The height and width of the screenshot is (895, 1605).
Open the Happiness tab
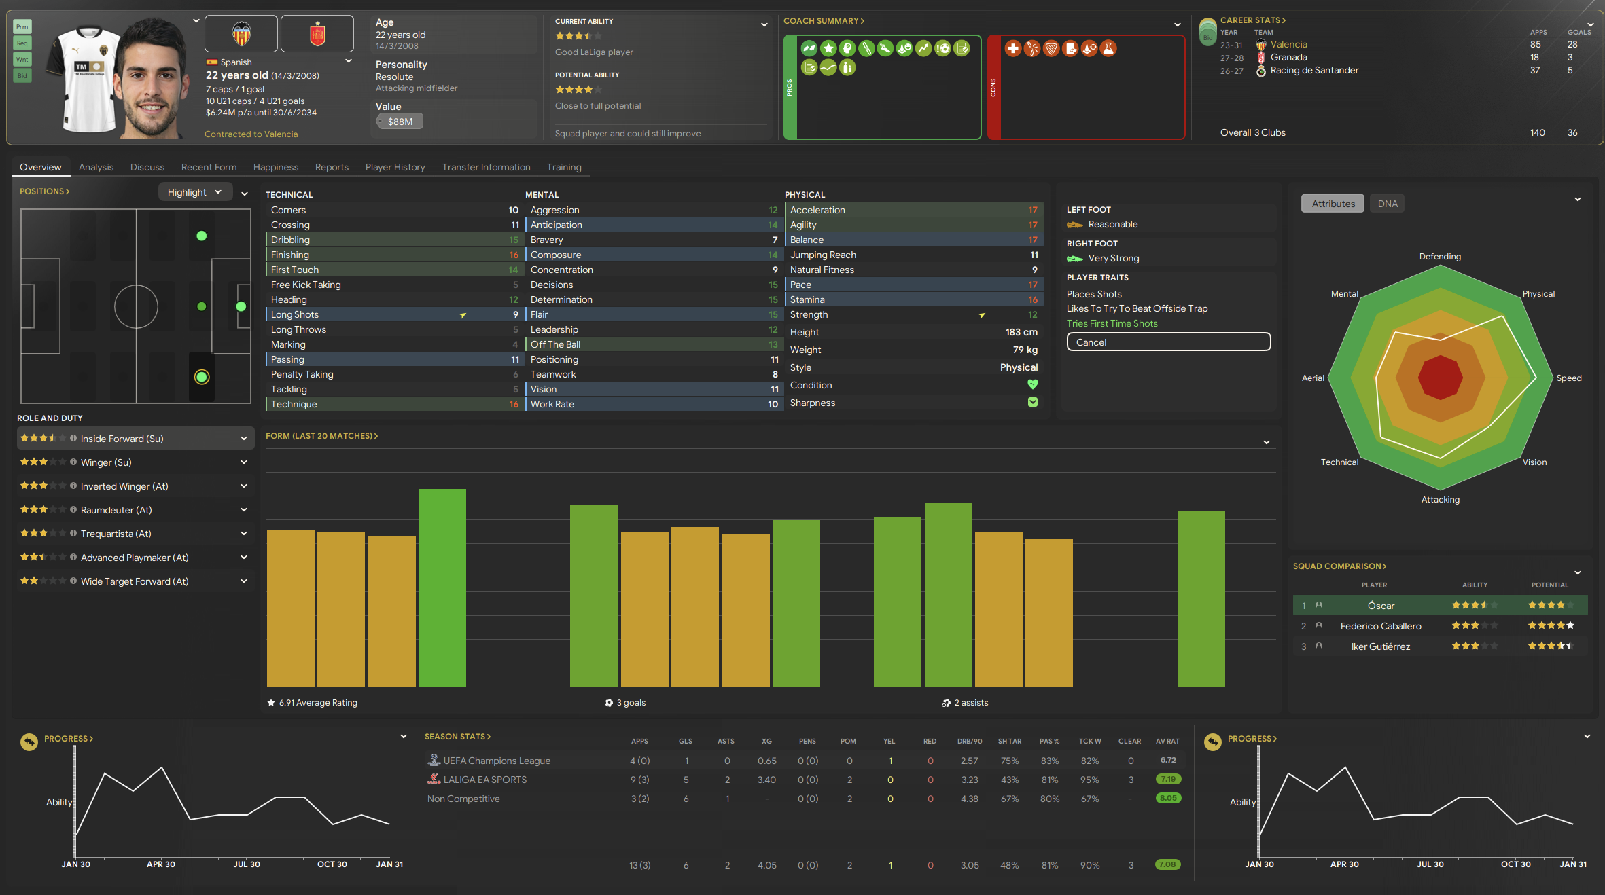[276, 167]
